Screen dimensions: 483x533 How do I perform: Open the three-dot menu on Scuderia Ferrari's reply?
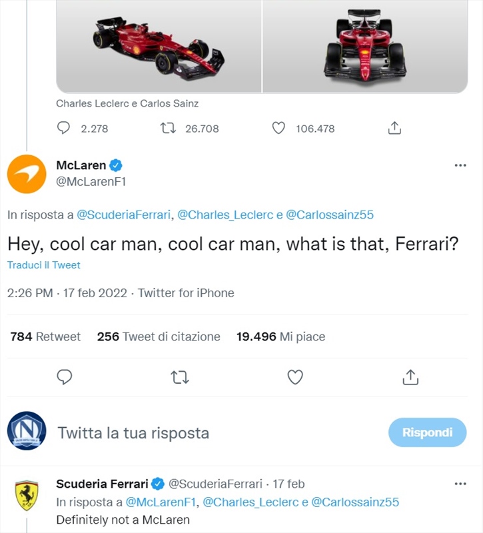coord(460,484)
